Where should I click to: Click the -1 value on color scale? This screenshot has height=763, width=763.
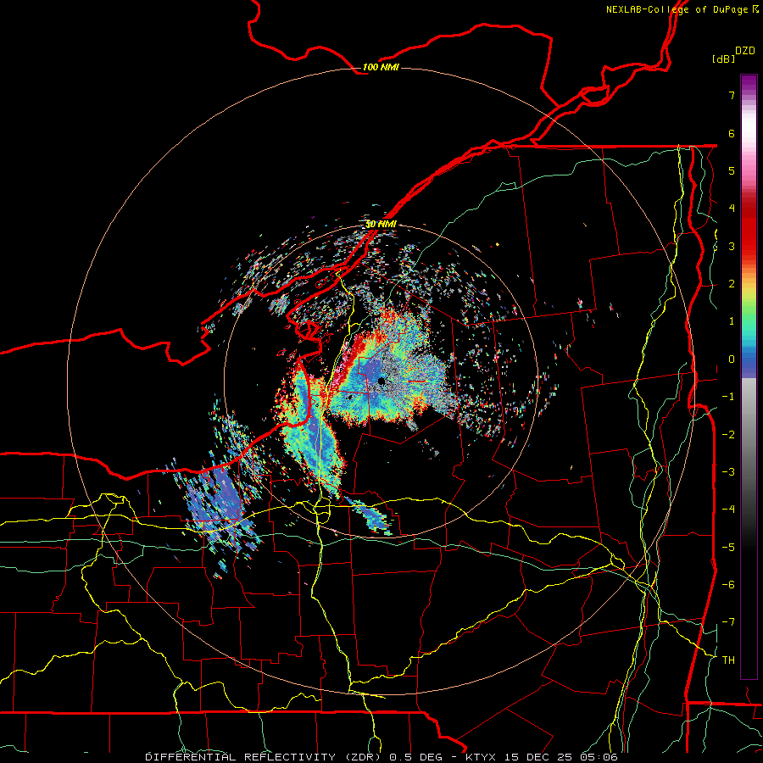(x=728, y=397)
